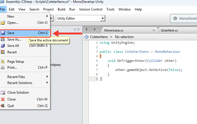Viewport: 197px width, 124px height.
Task: Open the Version Control menu
Action: tap(90, 9)
